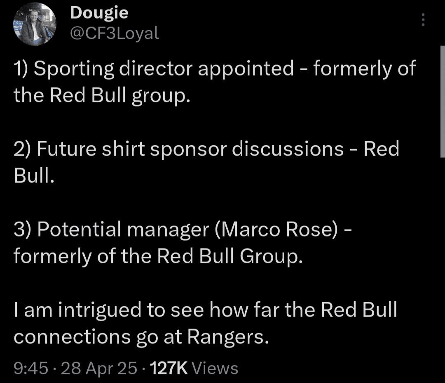Click 'formerly of the Red Bull Group.' line

tap(158, 256)
